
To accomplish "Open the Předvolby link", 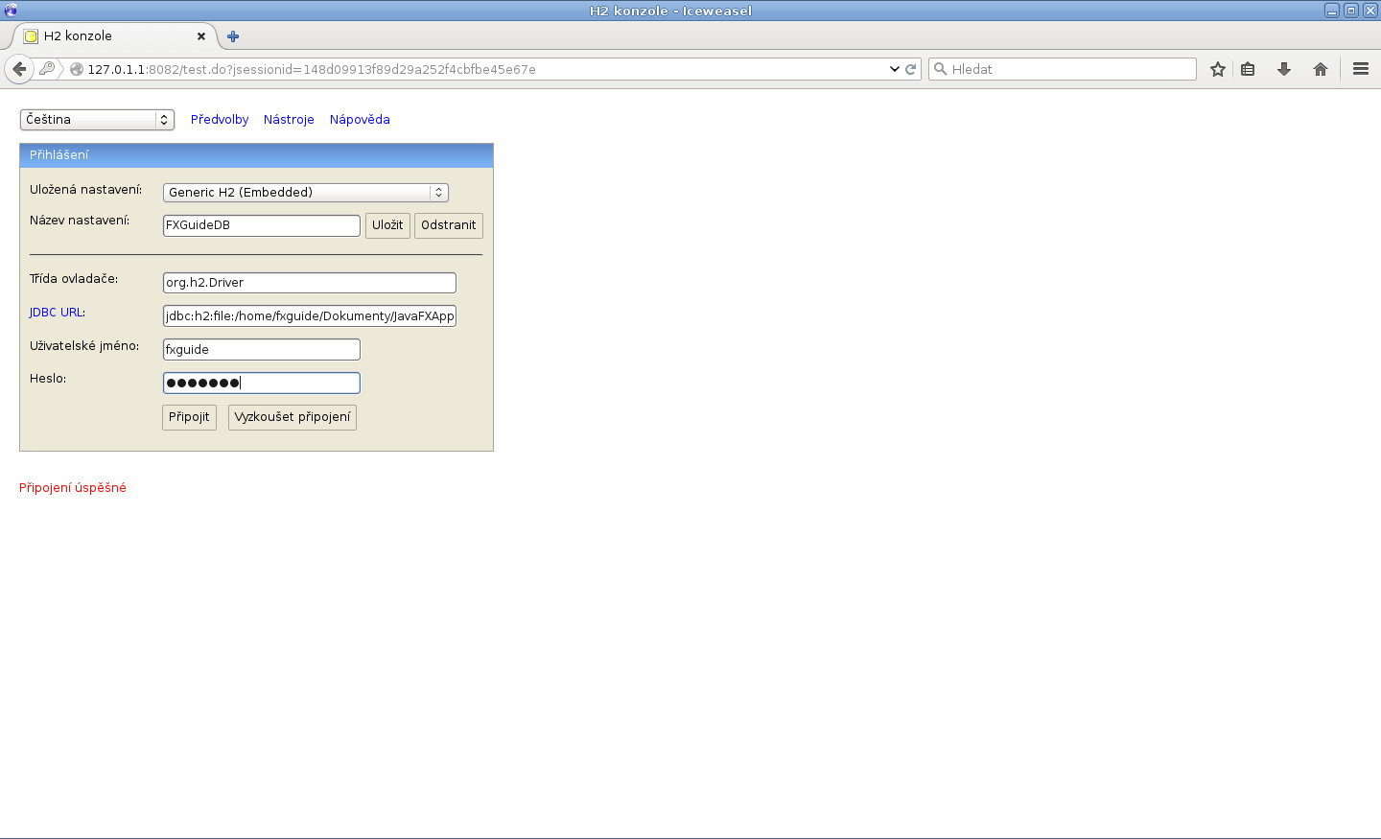I will (x=220, y=120).
